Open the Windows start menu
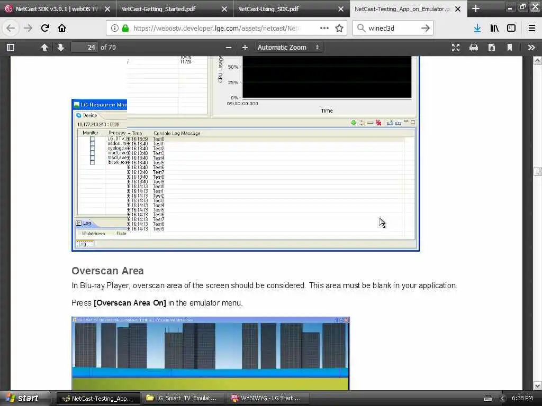Screen dimensions: 542x406 pos(23,399)
